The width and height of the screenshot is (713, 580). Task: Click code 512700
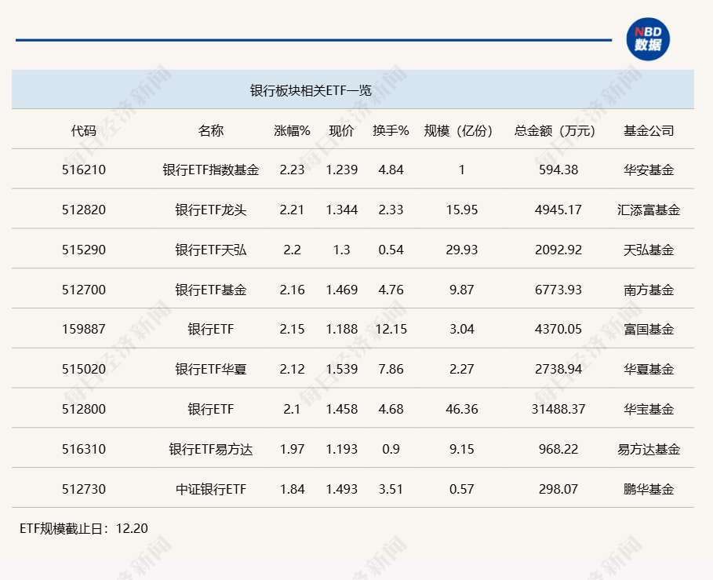point(84,290)
